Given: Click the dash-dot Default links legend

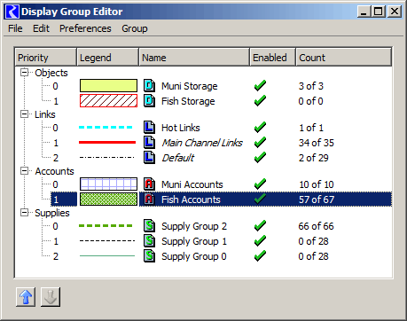Looking at the screenshot, I should click(107, 158).
